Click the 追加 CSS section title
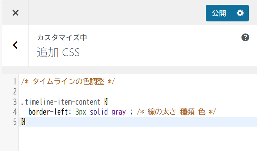 58,52
